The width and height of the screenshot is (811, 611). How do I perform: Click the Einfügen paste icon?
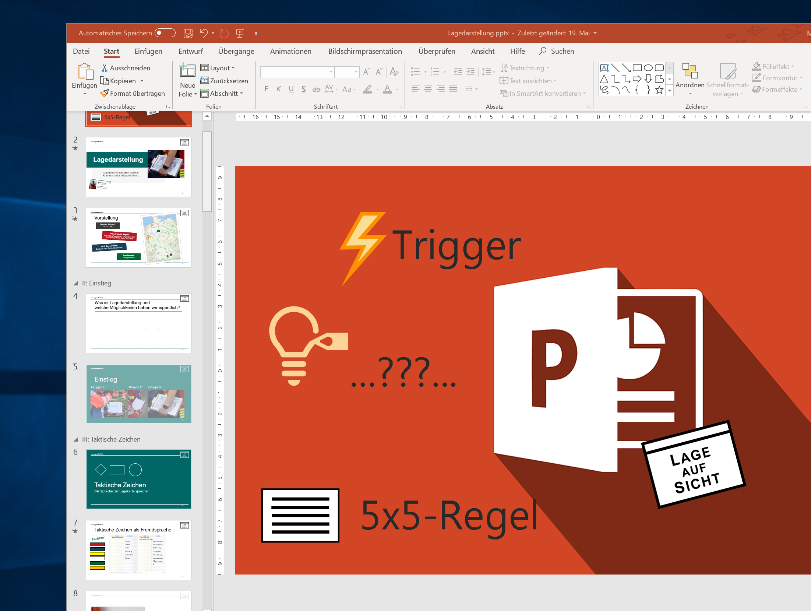[x=85, y=71]
